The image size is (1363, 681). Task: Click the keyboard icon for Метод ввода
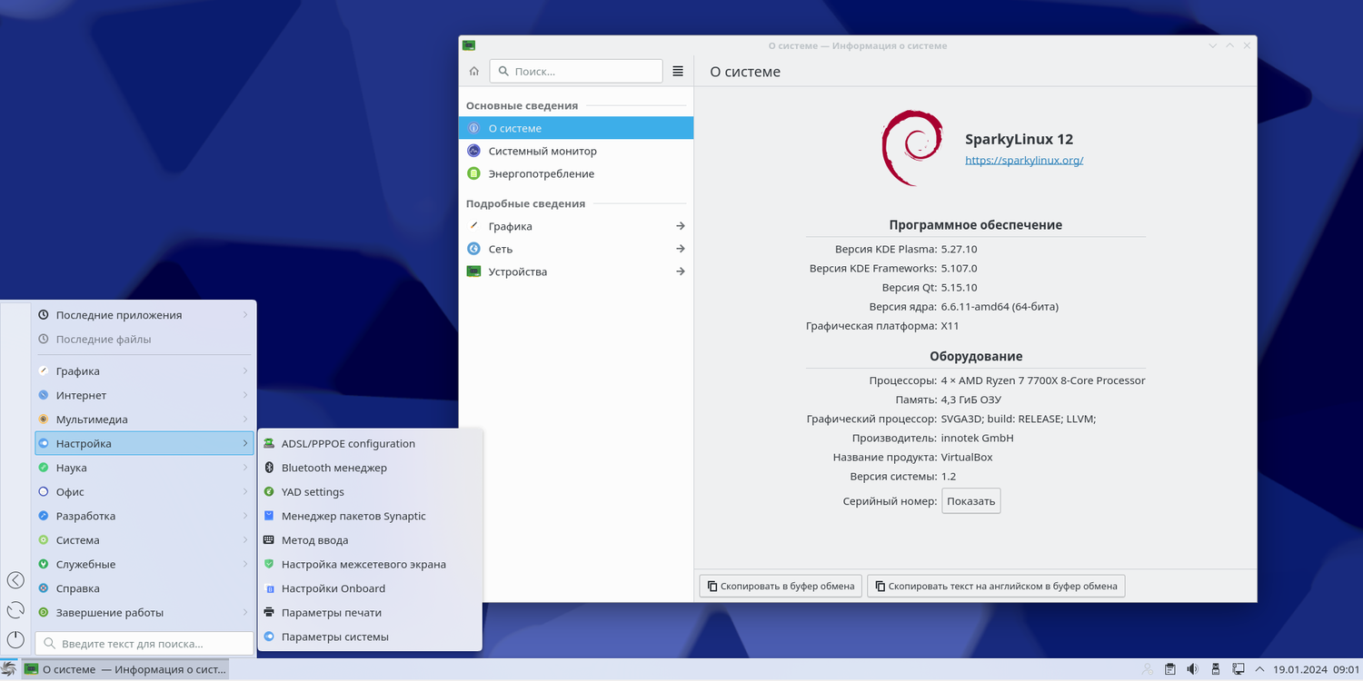point(269,539)
